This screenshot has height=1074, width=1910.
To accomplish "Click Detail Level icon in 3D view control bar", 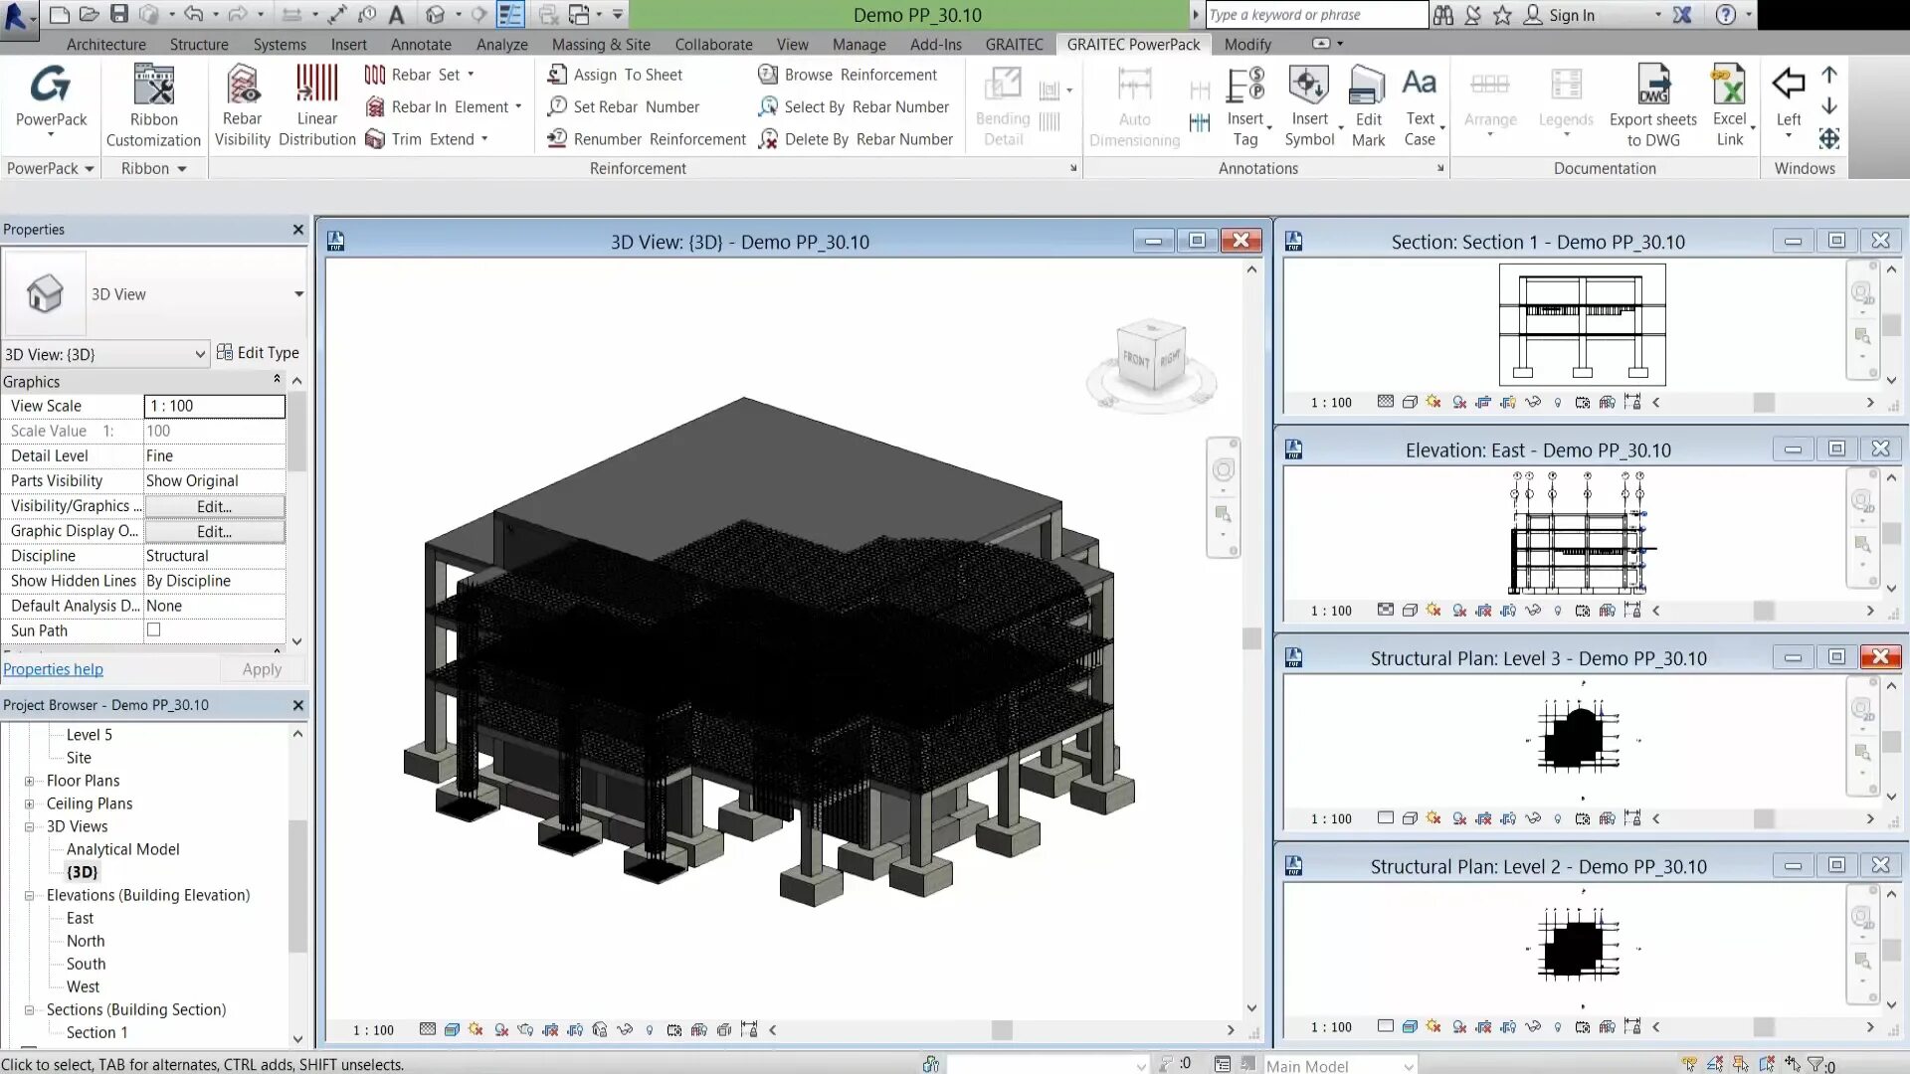I will [x=428, y=1030].
